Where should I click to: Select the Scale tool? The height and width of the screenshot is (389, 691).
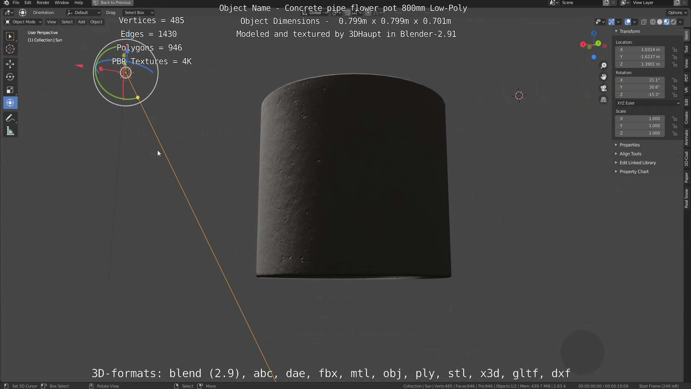point(10,90)
